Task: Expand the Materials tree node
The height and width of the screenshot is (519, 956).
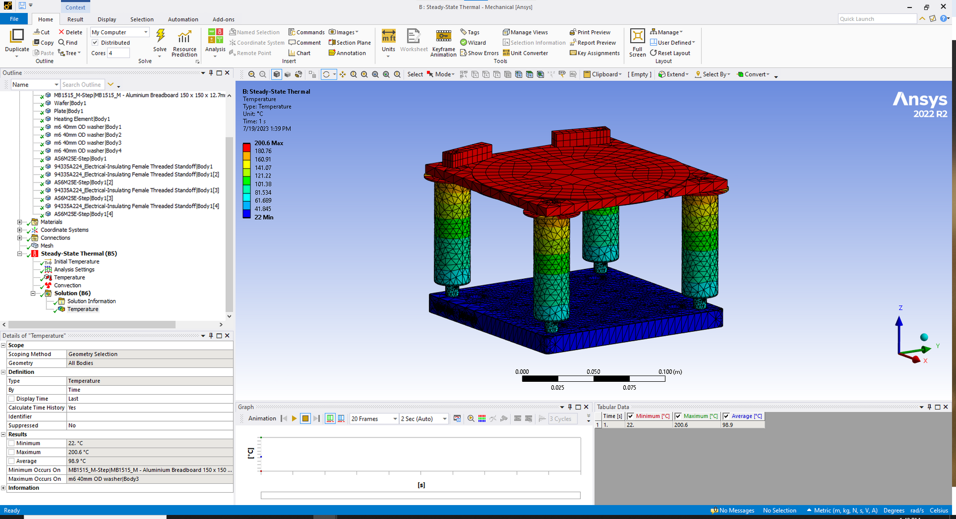Action: (19, 222)
